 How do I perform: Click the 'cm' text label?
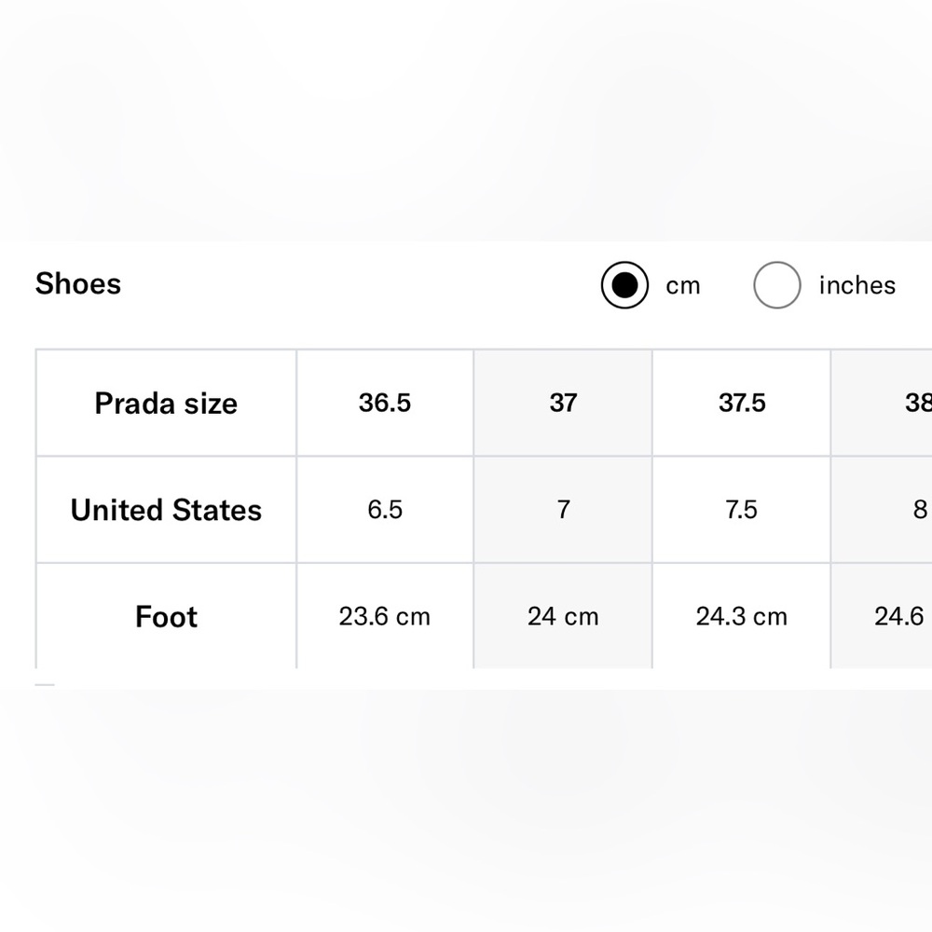[x=682, y=285]
